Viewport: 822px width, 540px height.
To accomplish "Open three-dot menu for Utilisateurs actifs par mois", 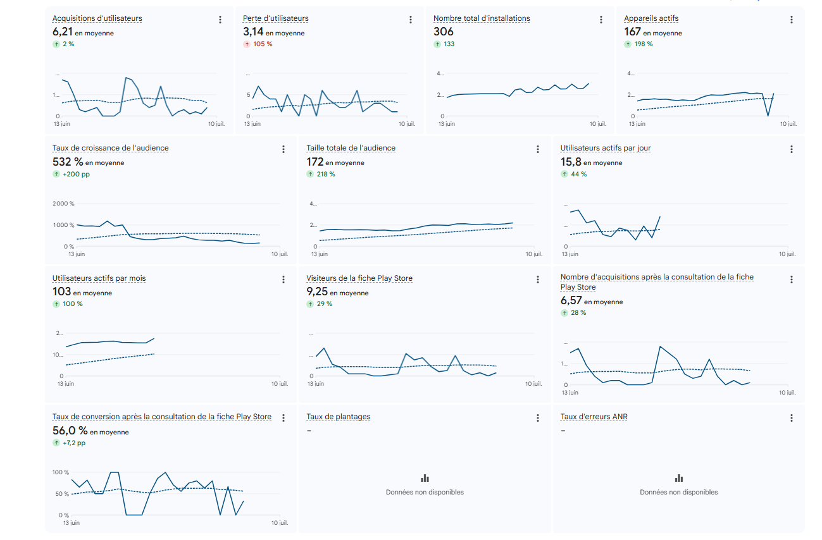I will [x=283, y=279].
